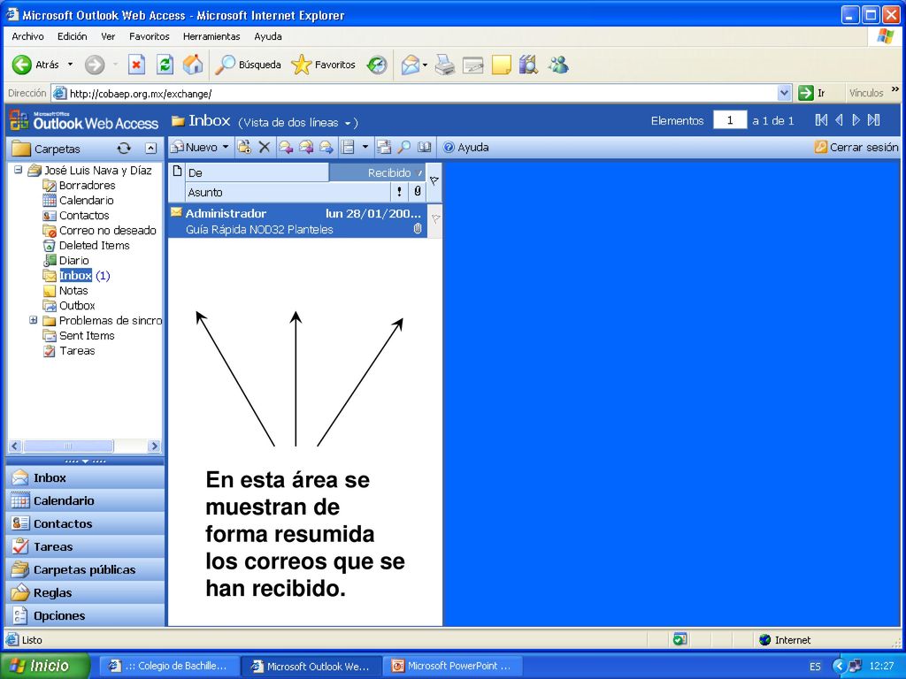This screenshot has width=906, height=679.
Task: Click the Move/Copy to folder icon
Action: (244, 148)
